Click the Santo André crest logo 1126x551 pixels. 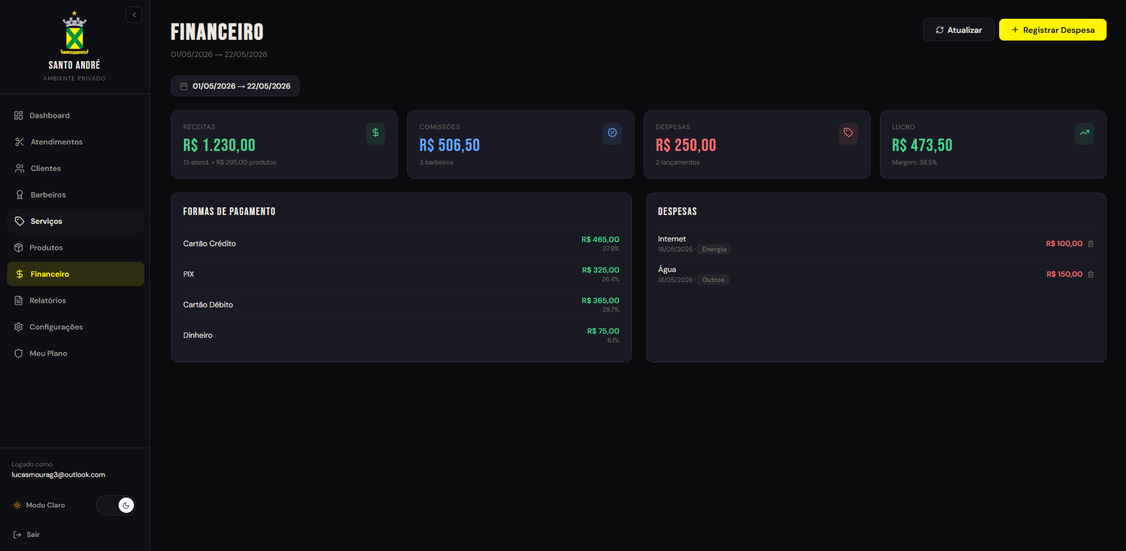[75, 33]
